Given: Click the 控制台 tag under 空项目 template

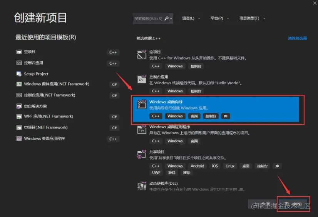Looking at the screenshot, I should click(x=196, y=66).
